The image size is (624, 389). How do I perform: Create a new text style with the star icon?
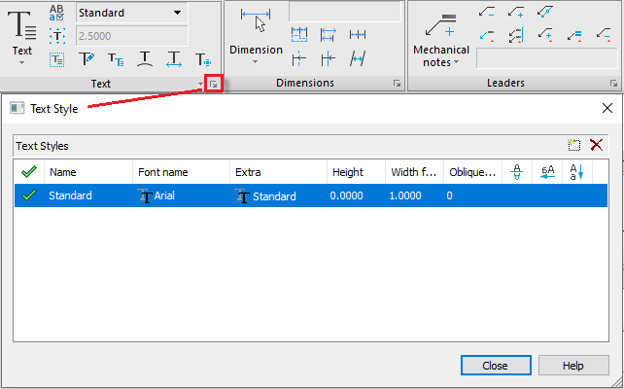point(573,145)
